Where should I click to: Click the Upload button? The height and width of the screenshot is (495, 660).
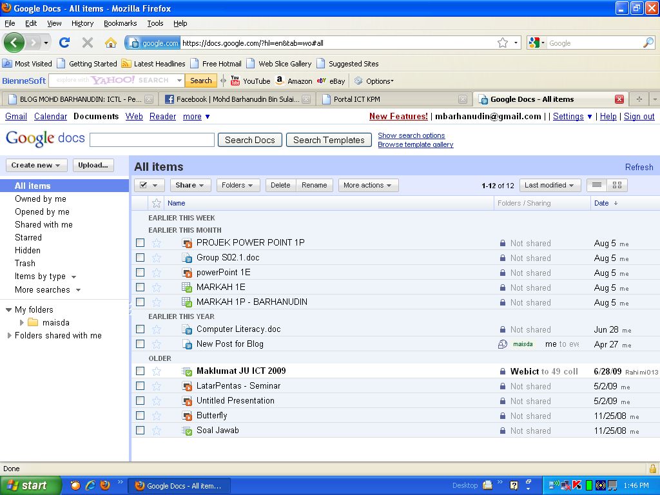(93, 165)
